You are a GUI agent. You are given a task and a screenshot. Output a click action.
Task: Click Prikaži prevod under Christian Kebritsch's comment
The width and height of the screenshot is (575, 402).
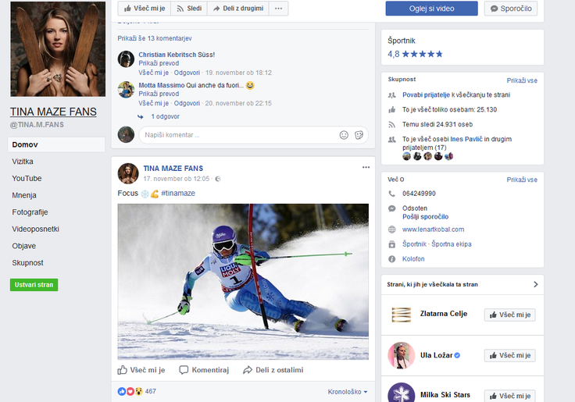pyautogui.click(x=159, y=63)
